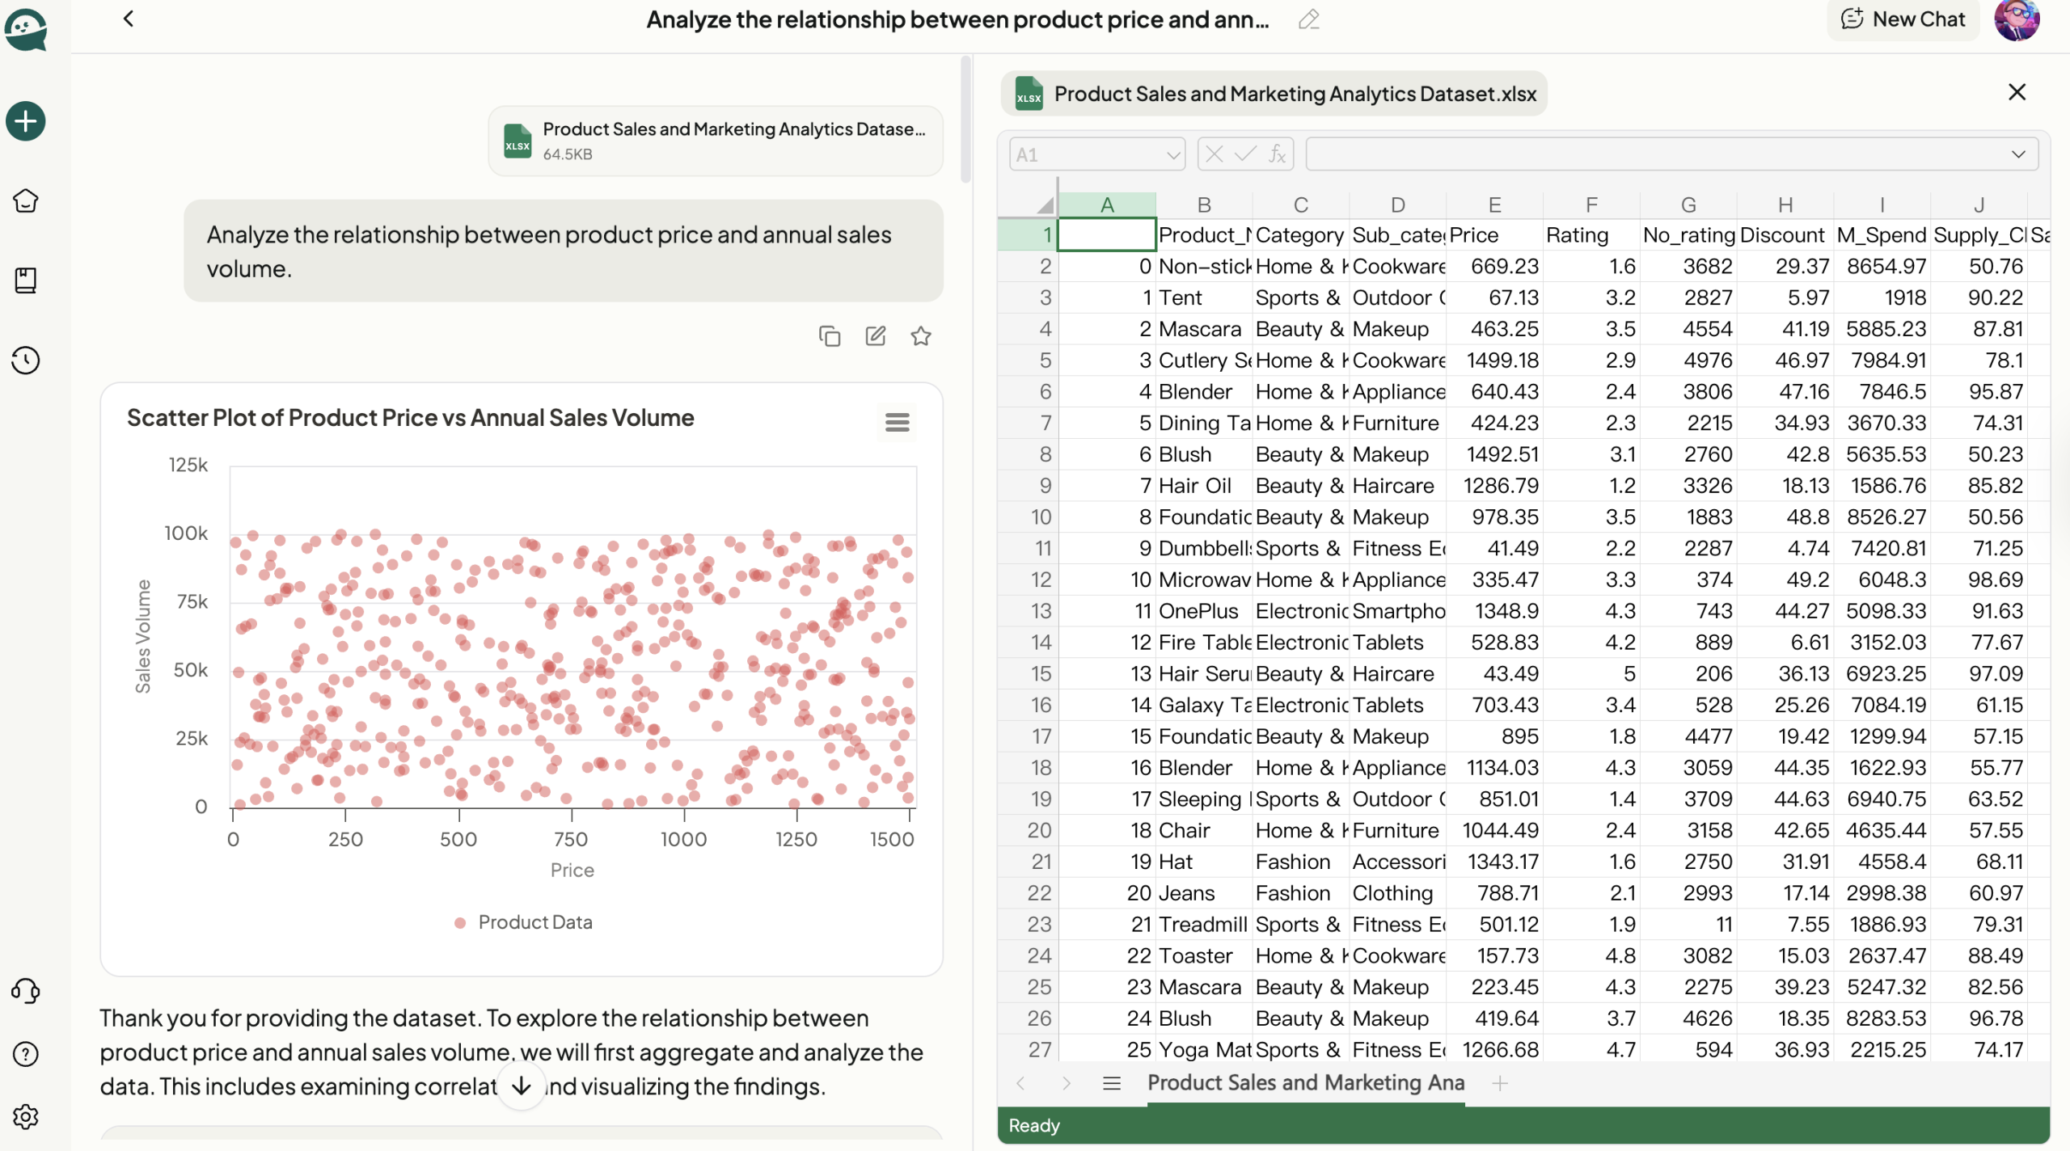
Task: Edit the user message prompt
Action: pyautogui.click(x=876, y=335)
